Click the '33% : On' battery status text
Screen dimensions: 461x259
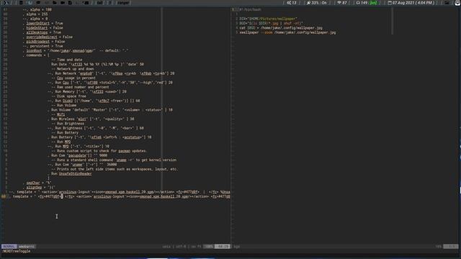(319, 3)
